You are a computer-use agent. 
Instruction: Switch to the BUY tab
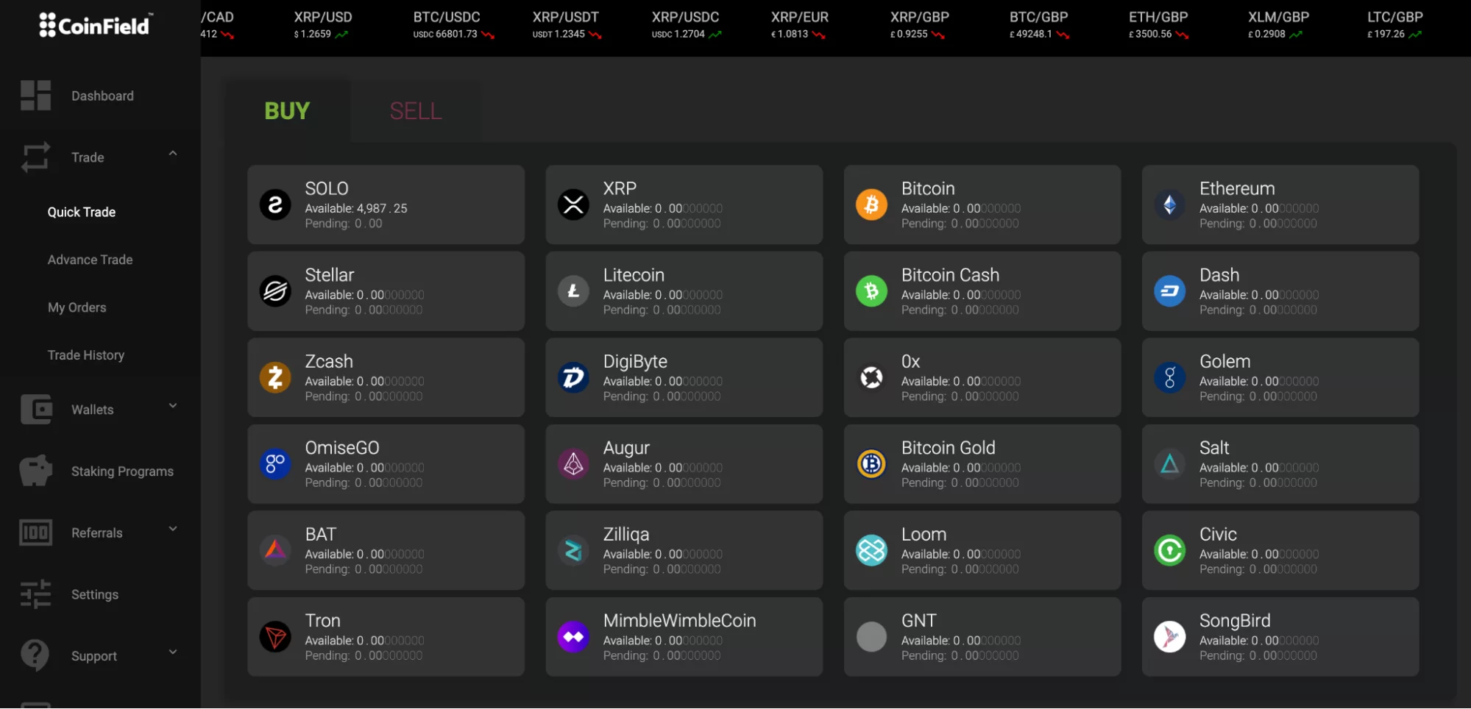(287, 111)
